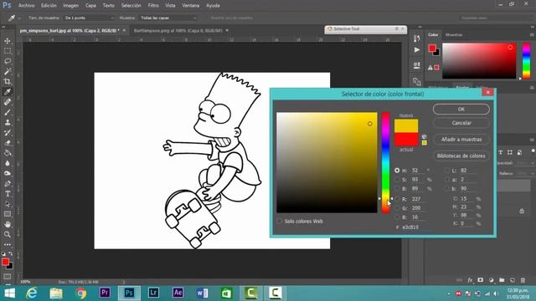536x301 pixels.
Task: Select the Magic Wand tool
Action: [x=8, y=71]
